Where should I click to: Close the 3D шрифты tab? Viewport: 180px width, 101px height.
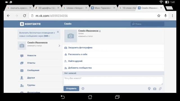[x=58, y=8]
